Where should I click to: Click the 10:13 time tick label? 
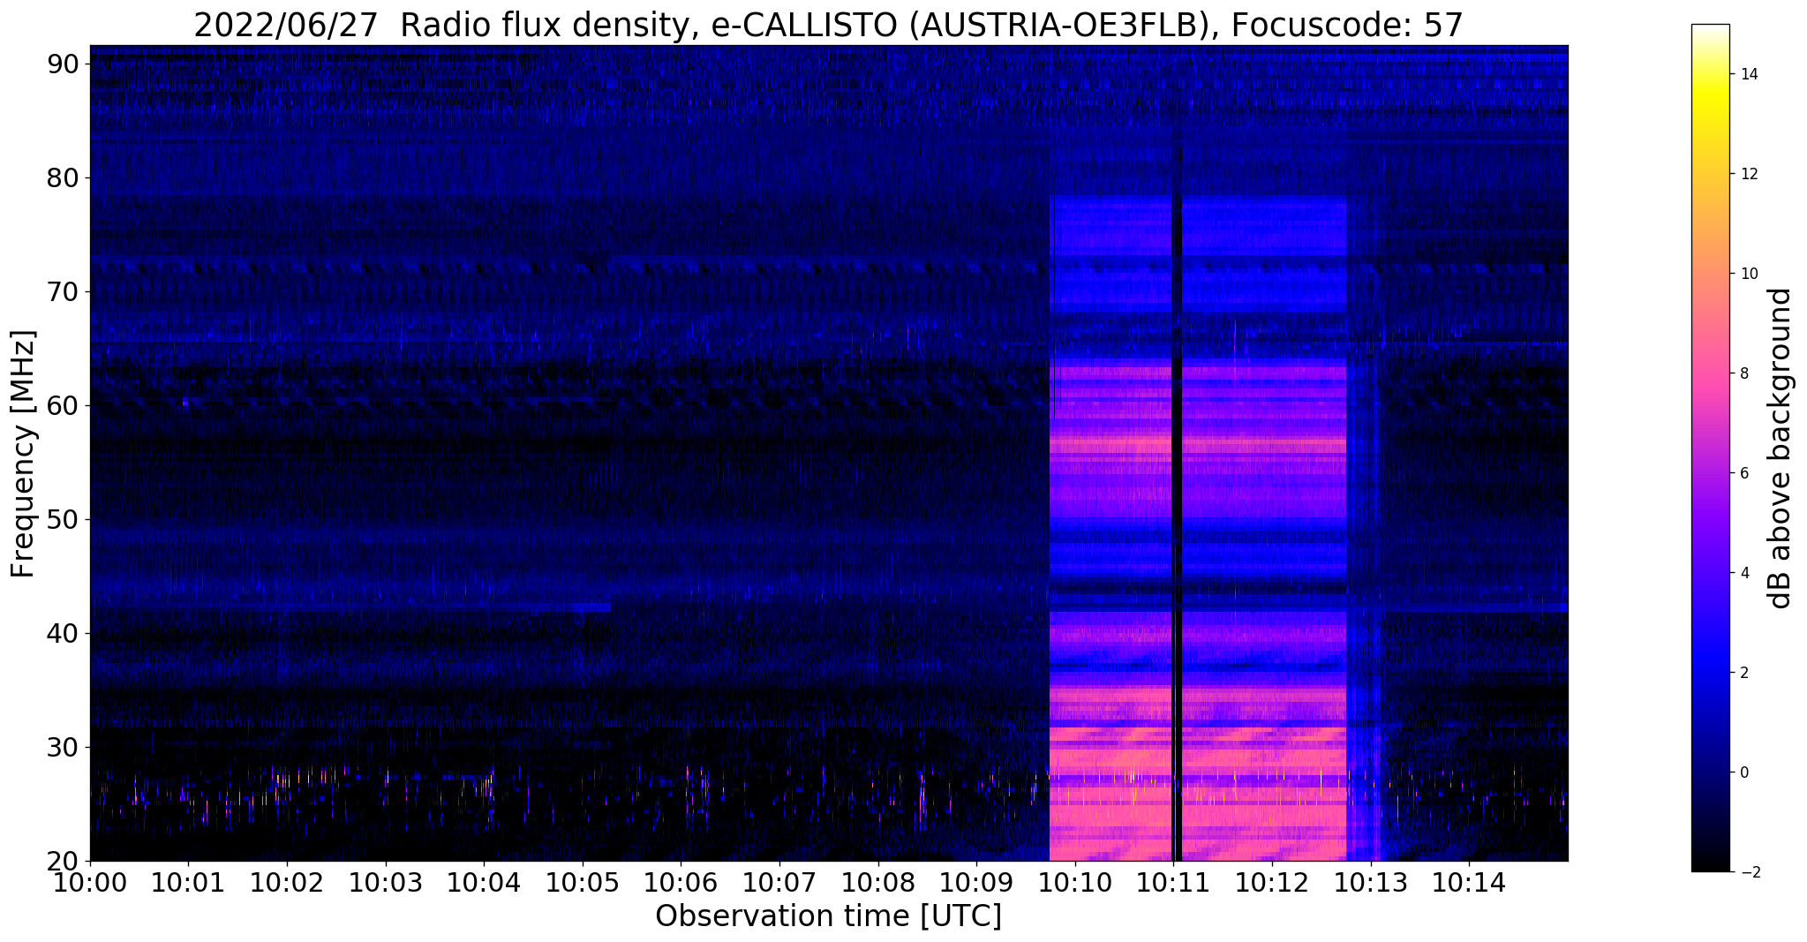[1371, 882]
